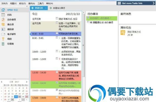Open the 文件(F) menu
Viewport: 156px width, 102px height.
click(x=4, y=3)
